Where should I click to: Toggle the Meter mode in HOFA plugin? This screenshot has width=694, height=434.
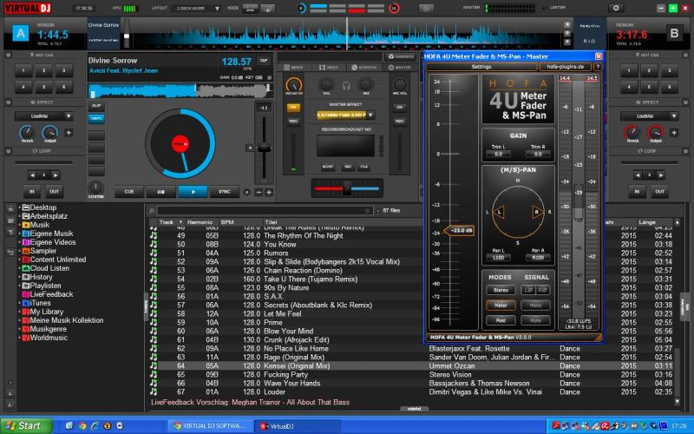pos(501,306)
